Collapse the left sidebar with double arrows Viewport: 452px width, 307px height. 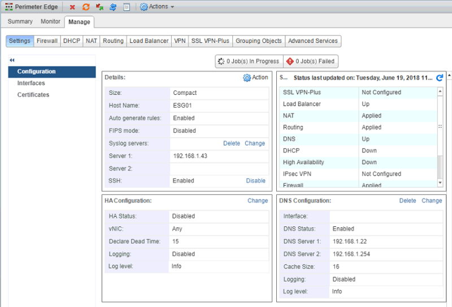point(12,60)
